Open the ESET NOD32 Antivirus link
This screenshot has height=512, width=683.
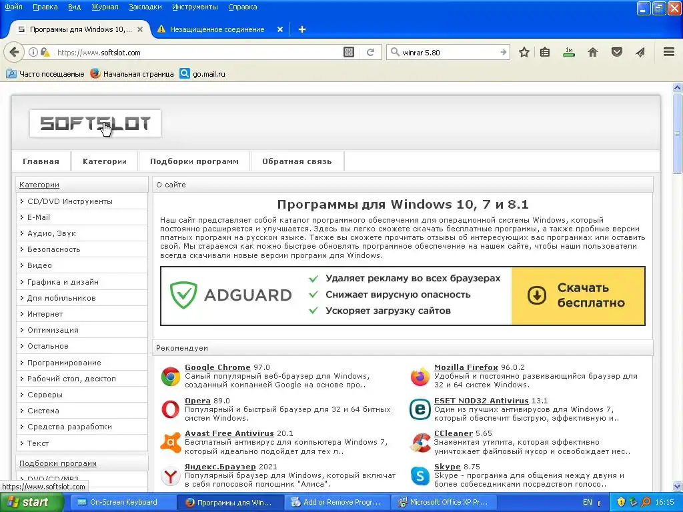[482, 401]
